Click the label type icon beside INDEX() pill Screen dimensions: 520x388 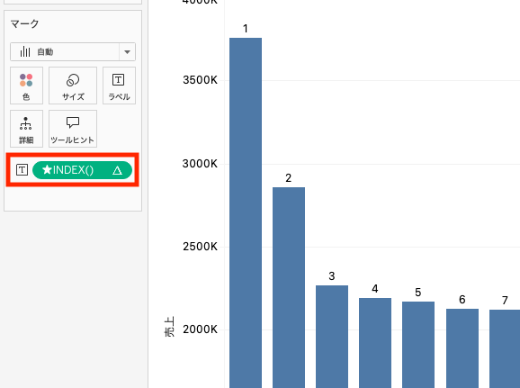pos(22,170)
